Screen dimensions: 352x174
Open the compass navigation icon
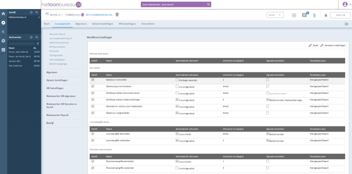pyautogui.click(x=3, y=23)
